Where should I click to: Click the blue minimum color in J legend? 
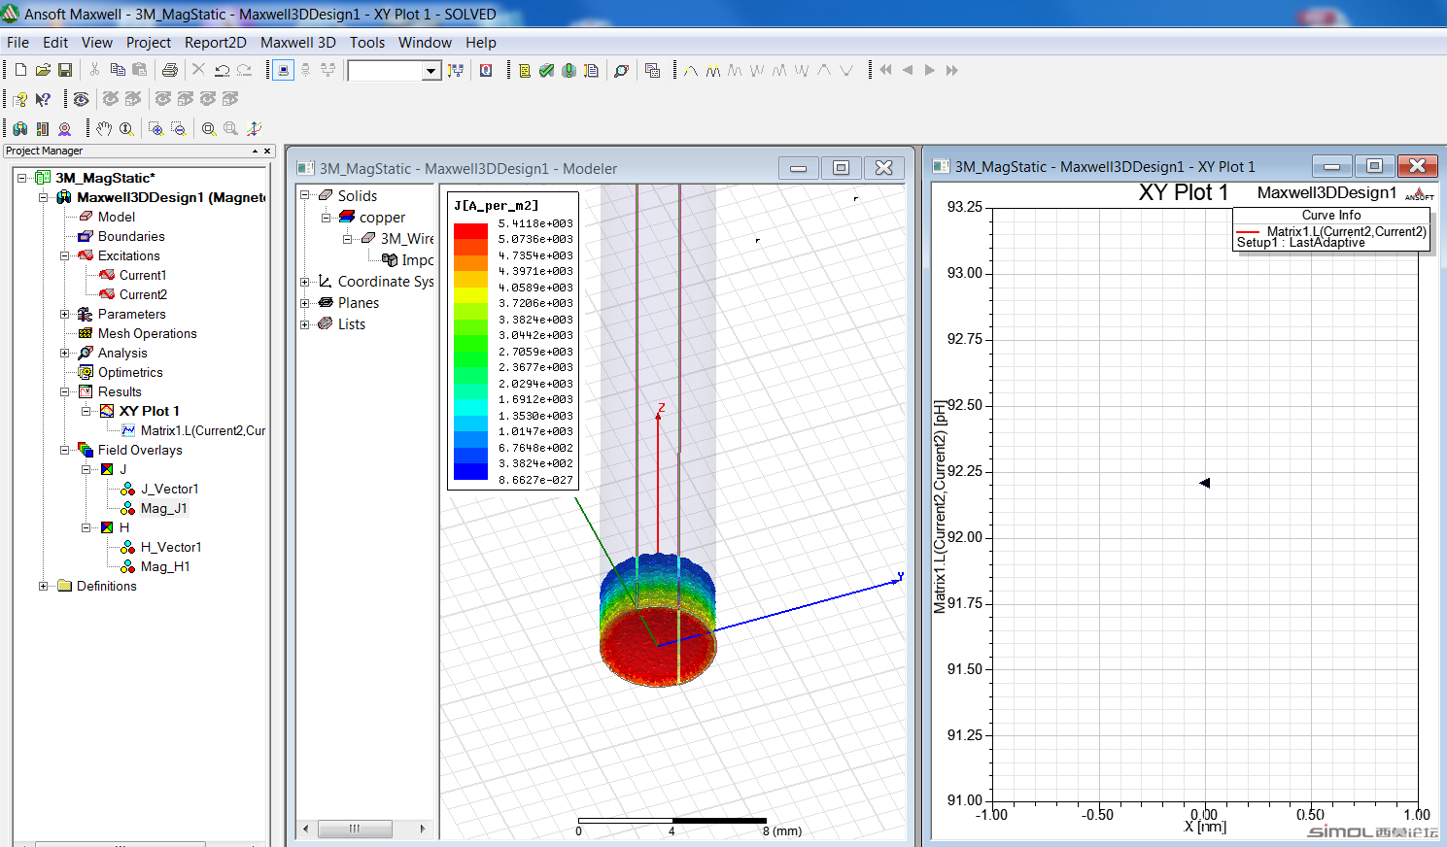[x=470, y=471]
